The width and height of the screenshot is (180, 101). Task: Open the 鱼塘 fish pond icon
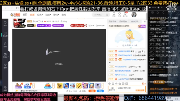click(28, 86)
